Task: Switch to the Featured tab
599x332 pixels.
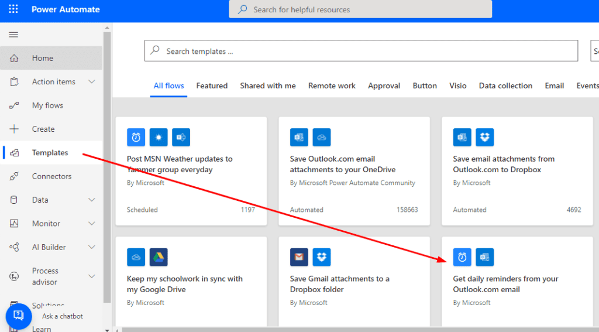Action: pos(212,85)
